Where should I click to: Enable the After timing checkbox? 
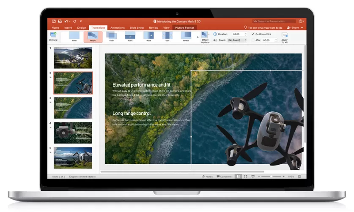(x=253, y=40)
